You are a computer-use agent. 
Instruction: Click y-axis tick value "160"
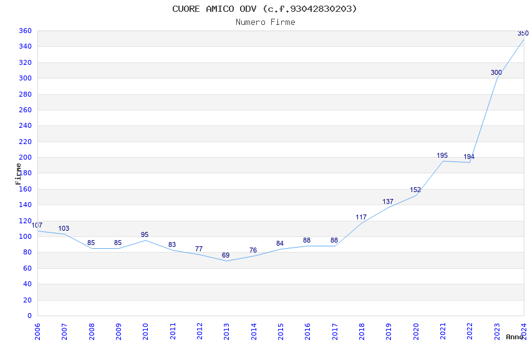pyautogui.click(x=26, y=189)
